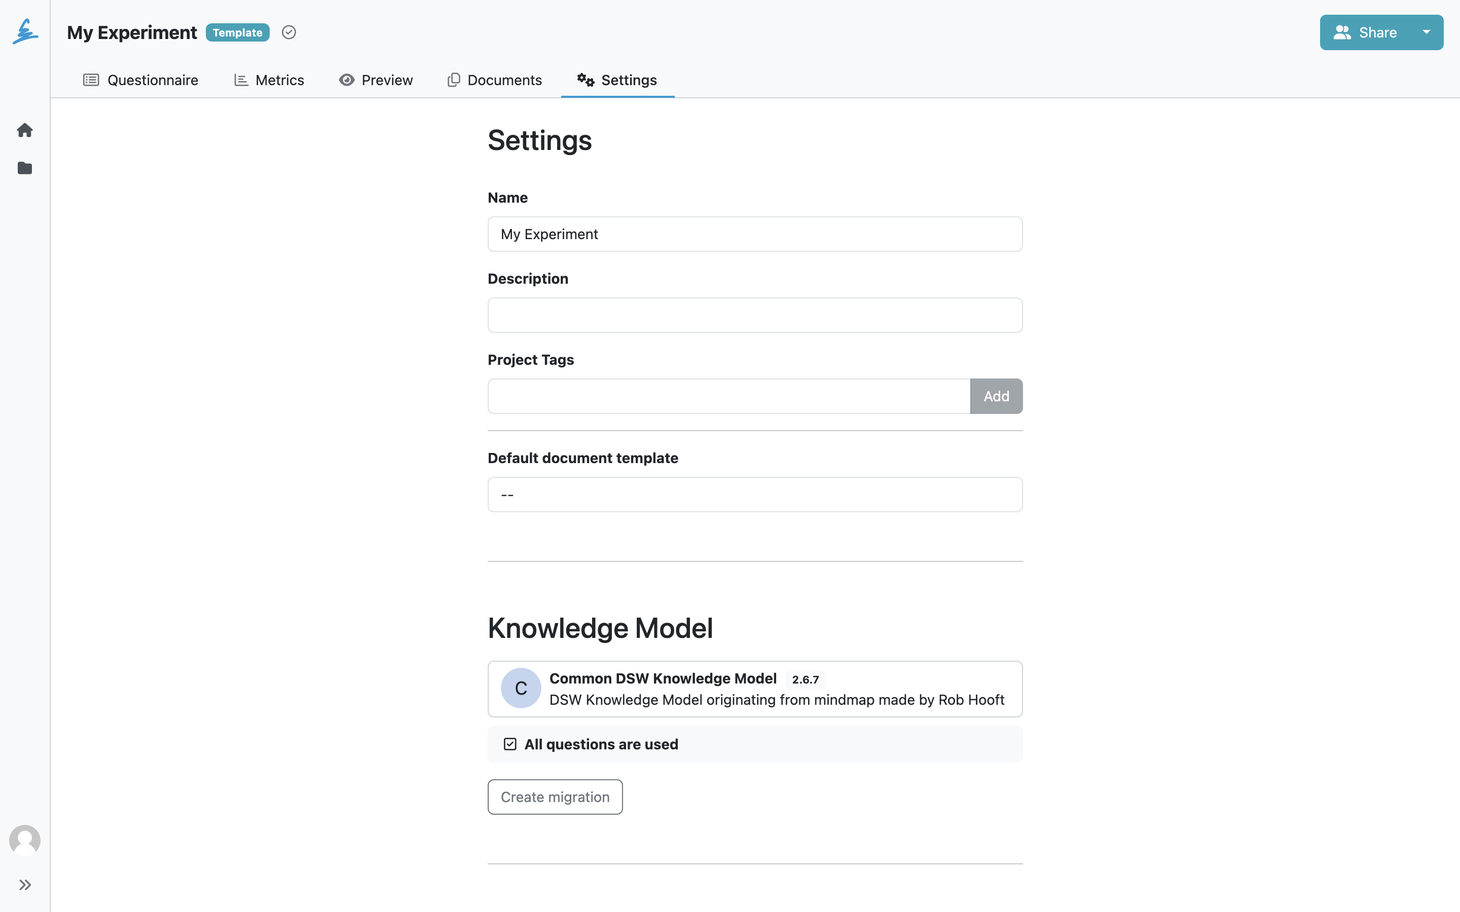
Task: Click the Share button
Action: point(1365,32)
